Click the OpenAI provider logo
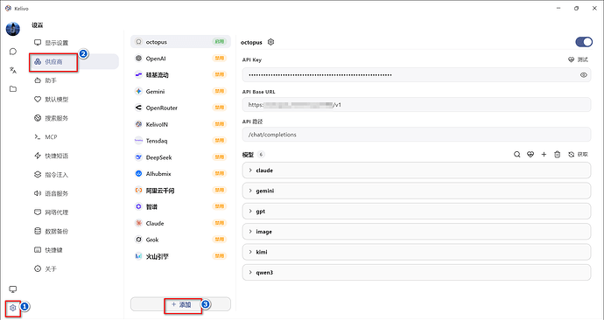The height and width of the screenshot is (320, 604). point(138,59)
